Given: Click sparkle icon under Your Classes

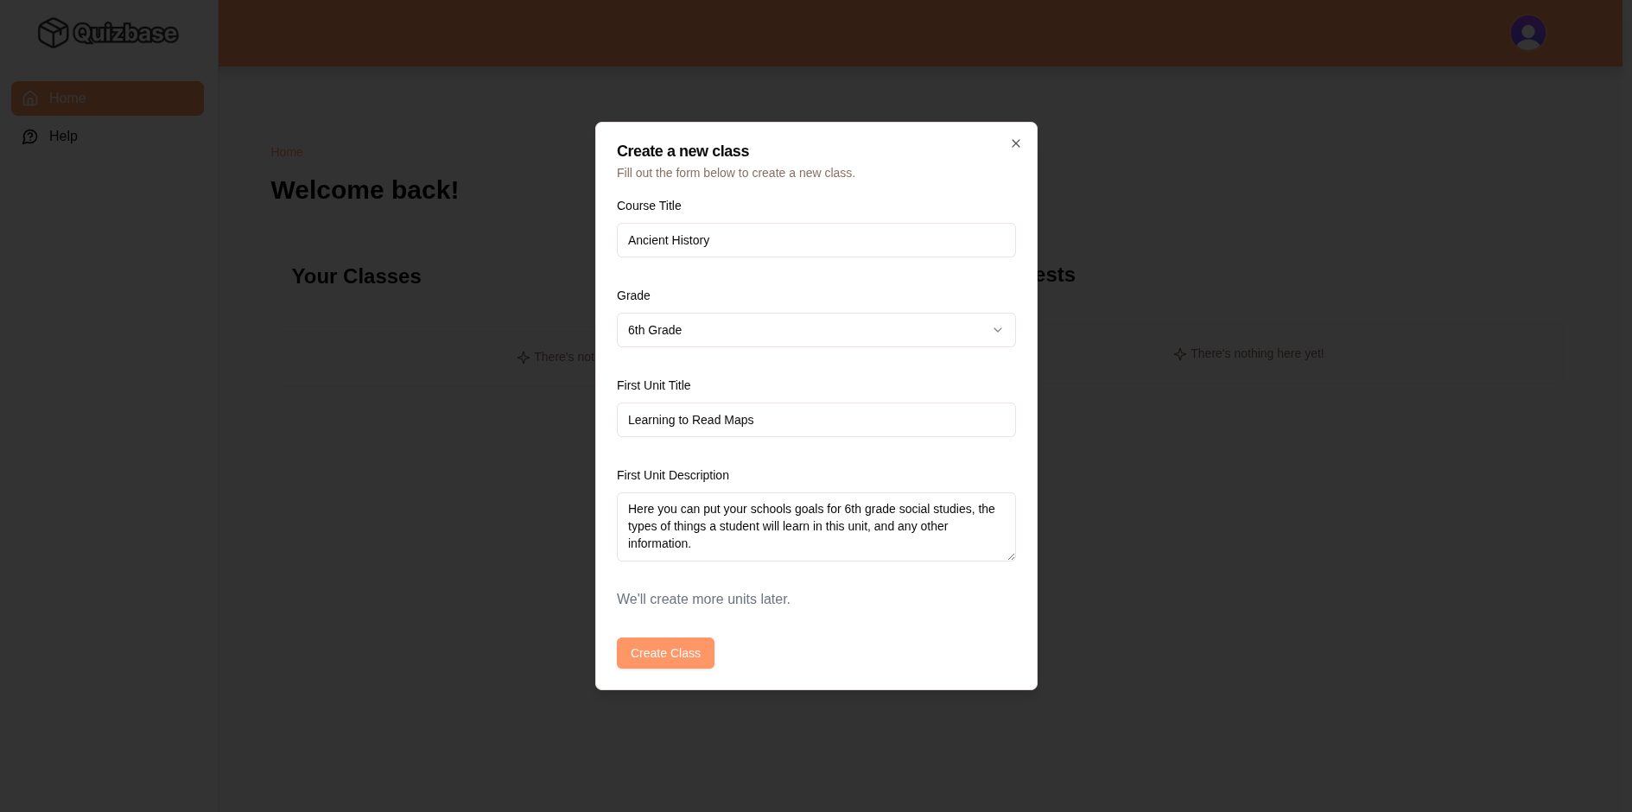Looking at the screenshot, I should coord(523,358).
